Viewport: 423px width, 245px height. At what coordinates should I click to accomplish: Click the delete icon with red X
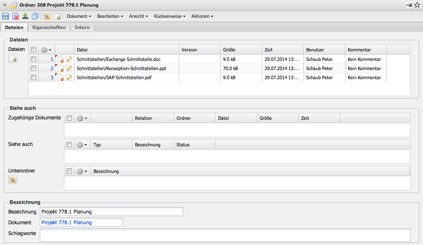15,16
